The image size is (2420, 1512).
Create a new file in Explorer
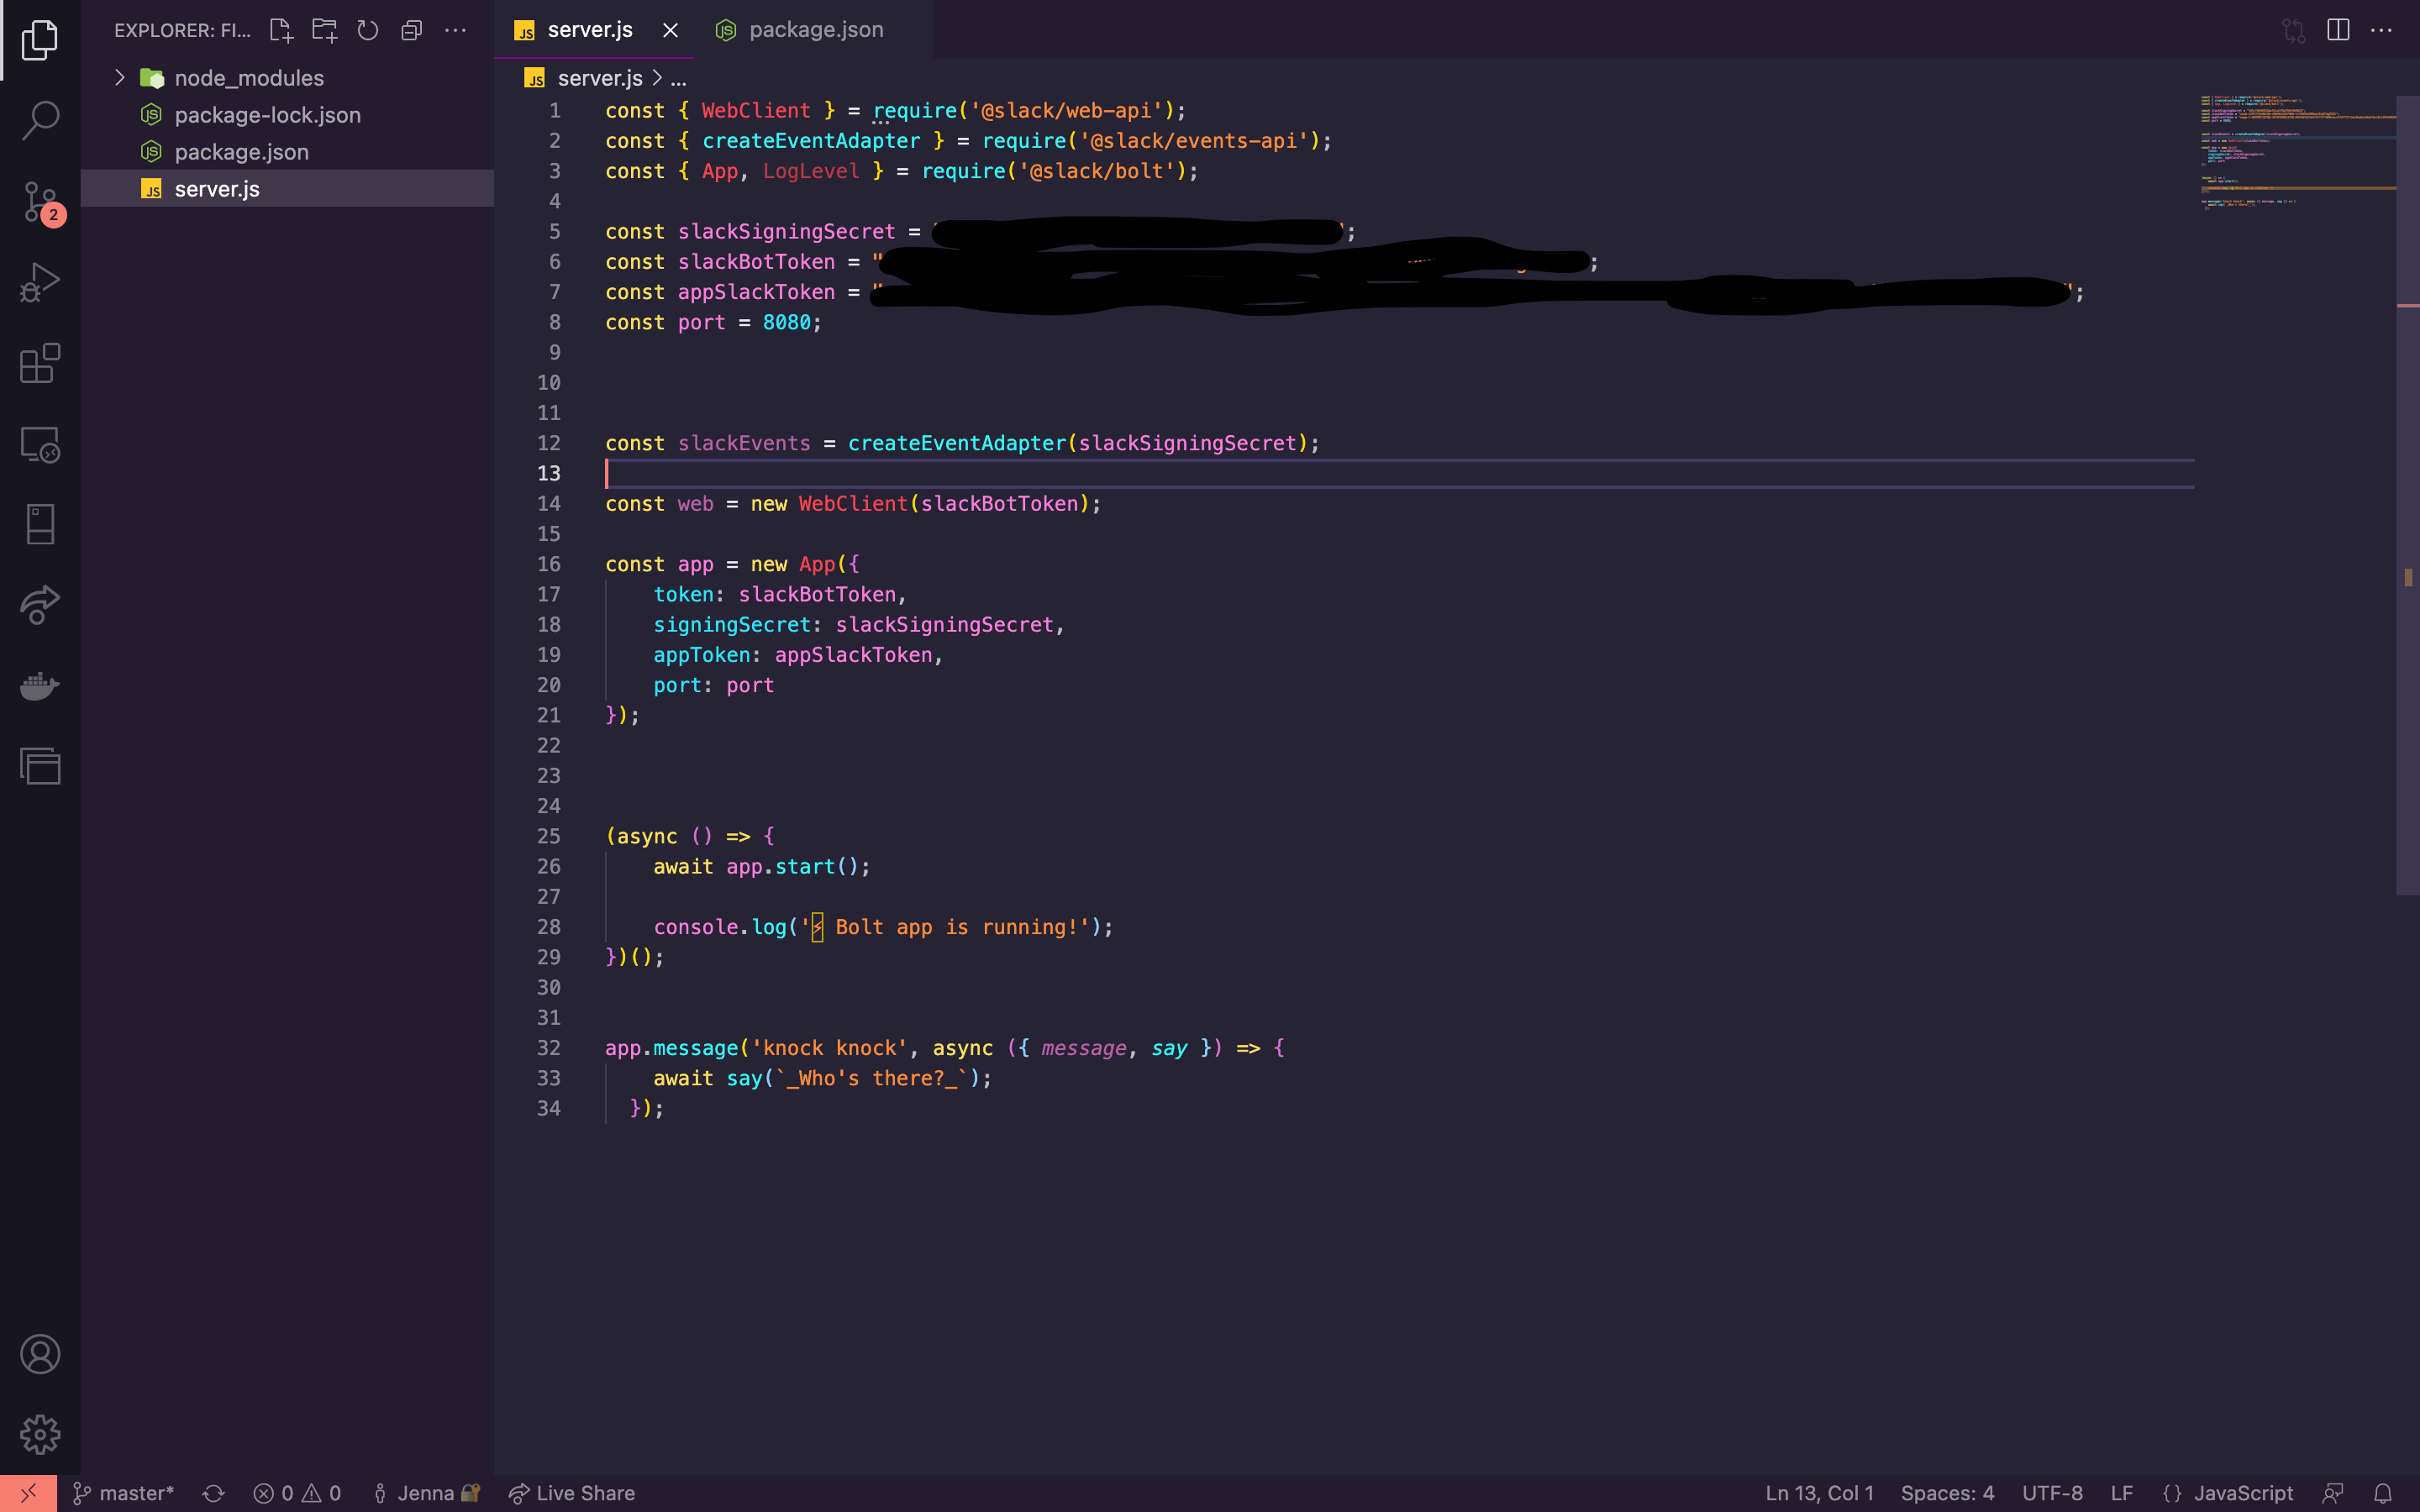tap(281, 30)
